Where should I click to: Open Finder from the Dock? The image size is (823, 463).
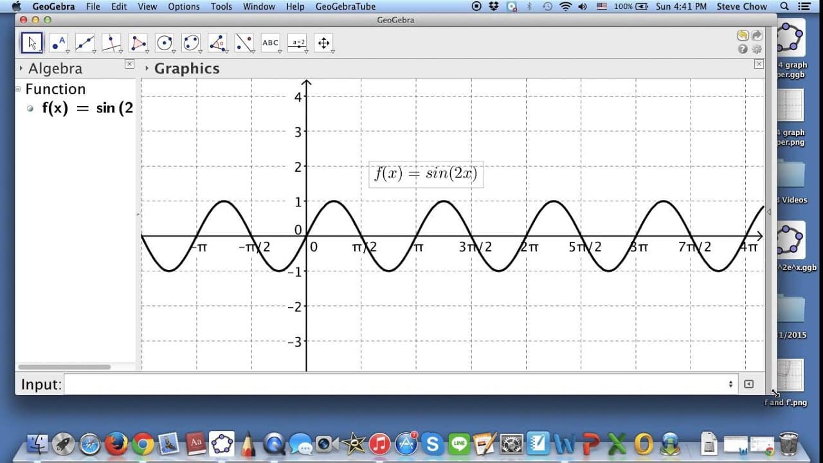(38, 443)
